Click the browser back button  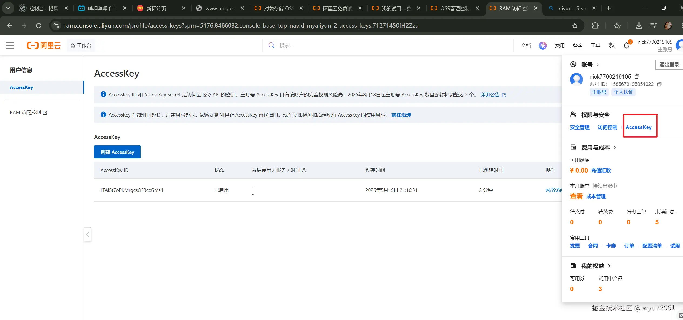9,26
